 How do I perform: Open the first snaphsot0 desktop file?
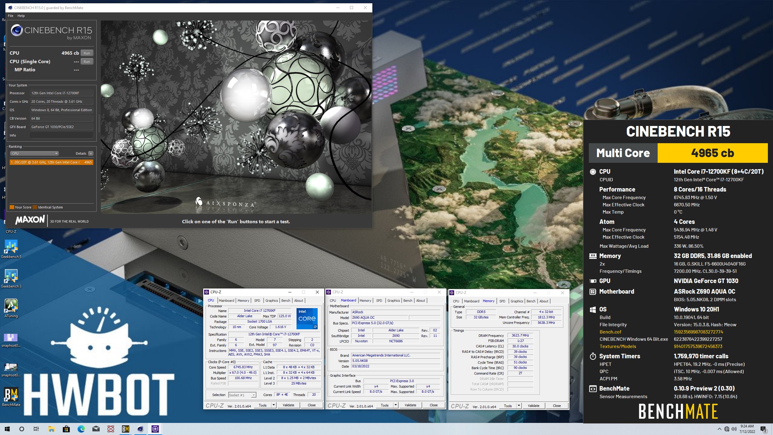tap(11, 340)
